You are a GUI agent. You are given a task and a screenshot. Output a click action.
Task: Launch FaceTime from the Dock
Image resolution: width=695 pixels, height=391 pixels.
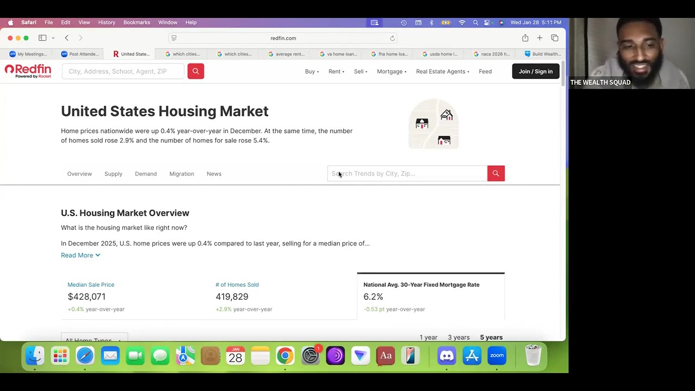(x=135, y=356)
